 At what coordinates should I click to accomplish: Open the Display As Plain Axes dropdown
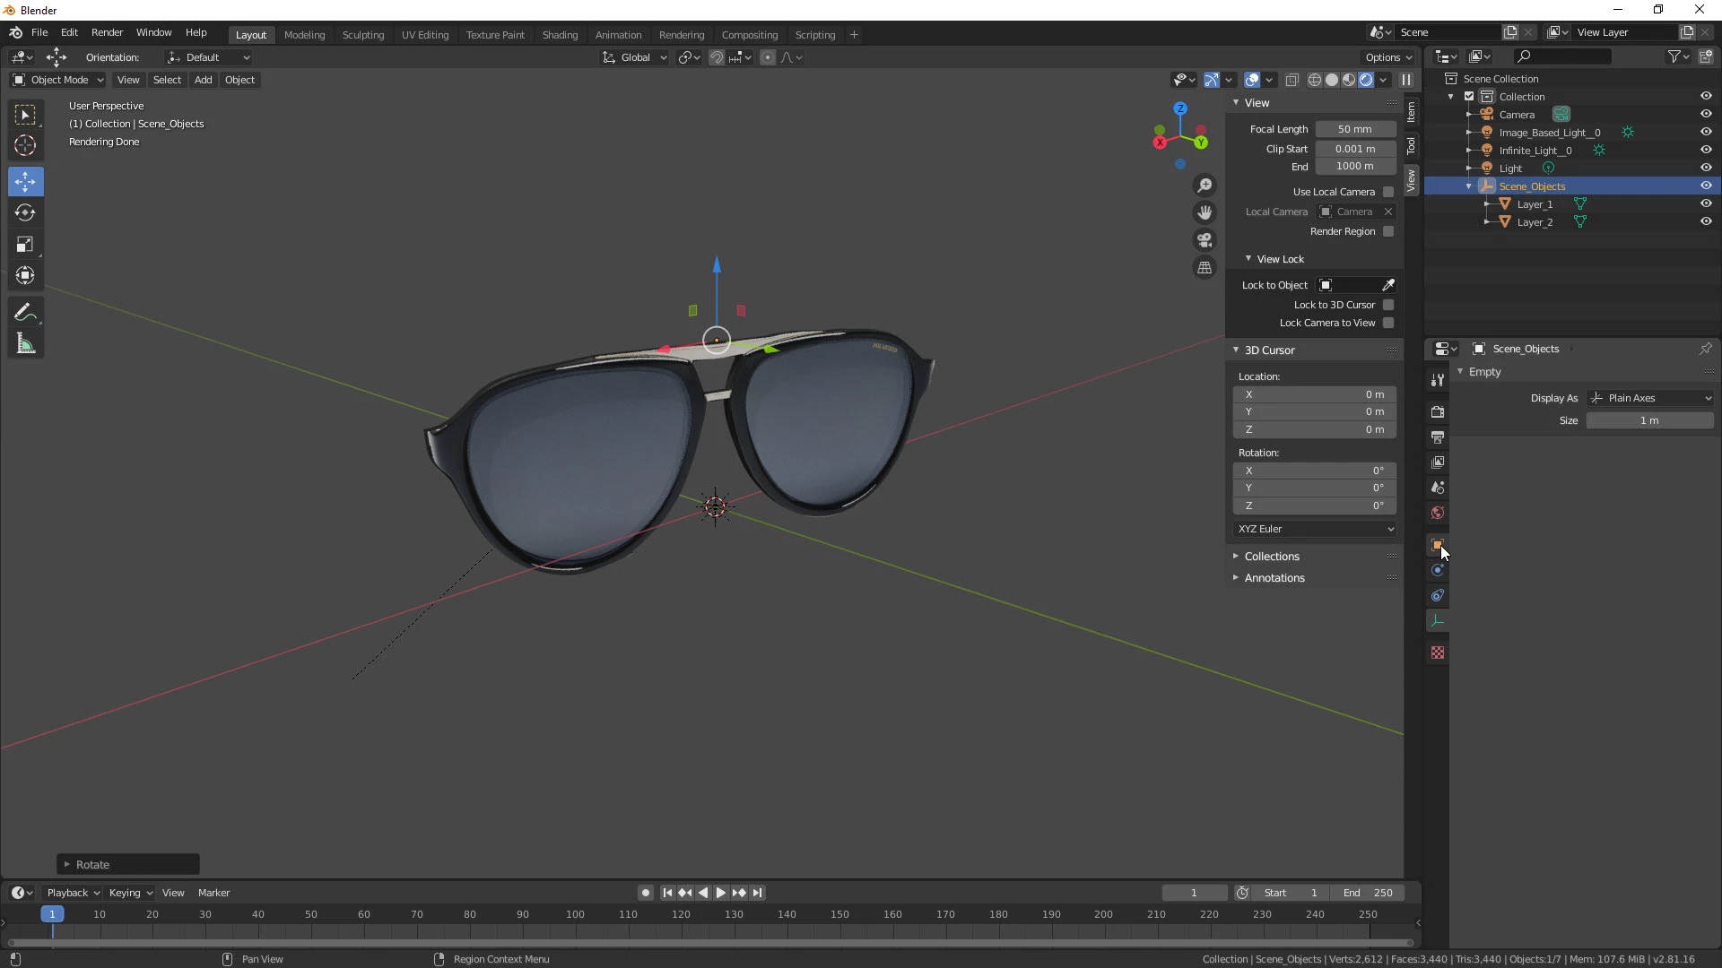[x=1650, y=398]
